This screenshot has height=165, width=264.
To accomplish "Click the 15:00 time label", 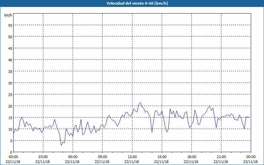I will coord(162,157).
